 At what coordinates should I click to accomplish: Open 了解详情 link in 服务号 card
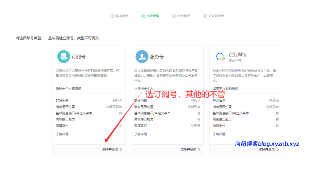click(x=141, y=134)
